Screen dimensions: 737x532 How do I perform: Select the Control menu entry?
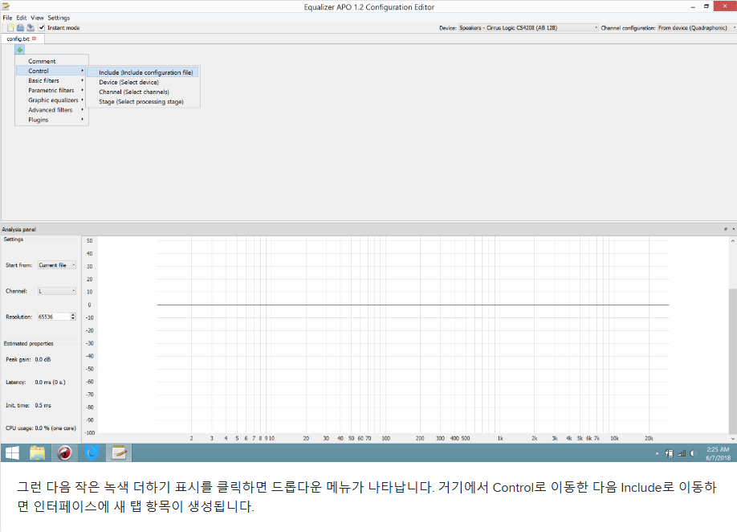click(51, 71)
